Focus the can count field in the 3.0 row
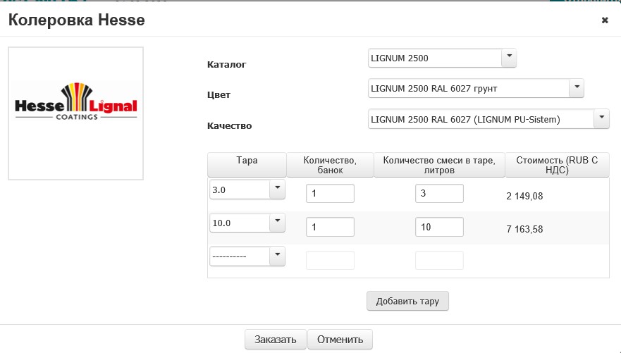This screenshot has width=621, height=353. click(330, 194)
